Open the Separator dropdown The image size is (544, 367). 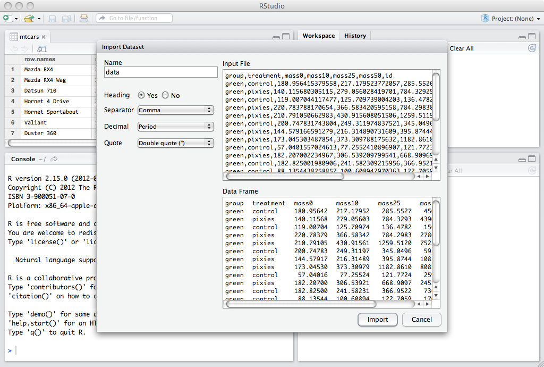tap(175, 110)
